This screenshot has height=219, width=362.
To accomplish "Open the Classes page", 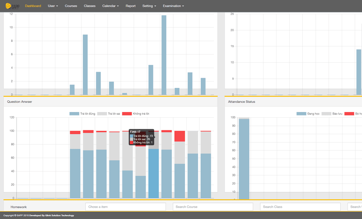I will click(x=89, y=6).
